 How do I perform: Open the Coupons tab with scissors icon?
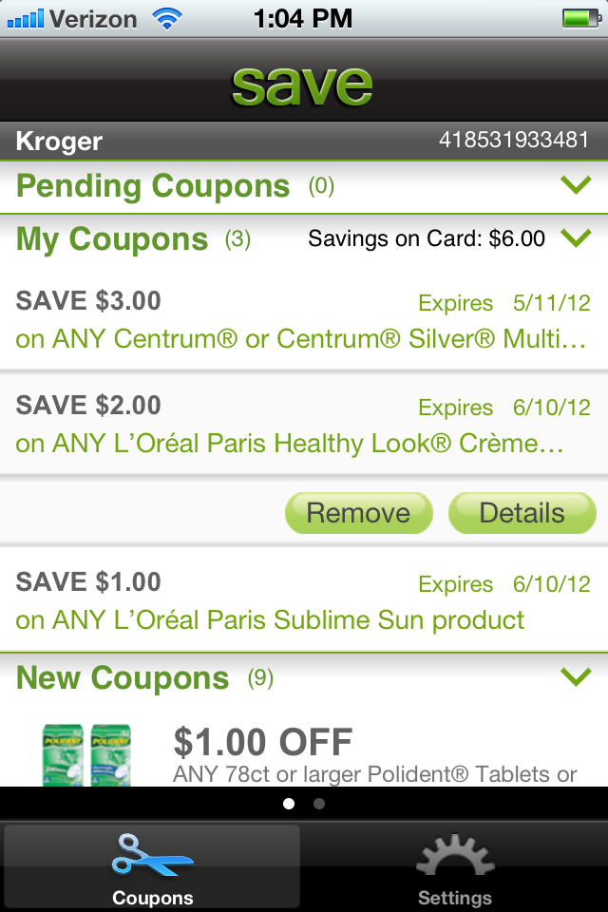point(152,866)
